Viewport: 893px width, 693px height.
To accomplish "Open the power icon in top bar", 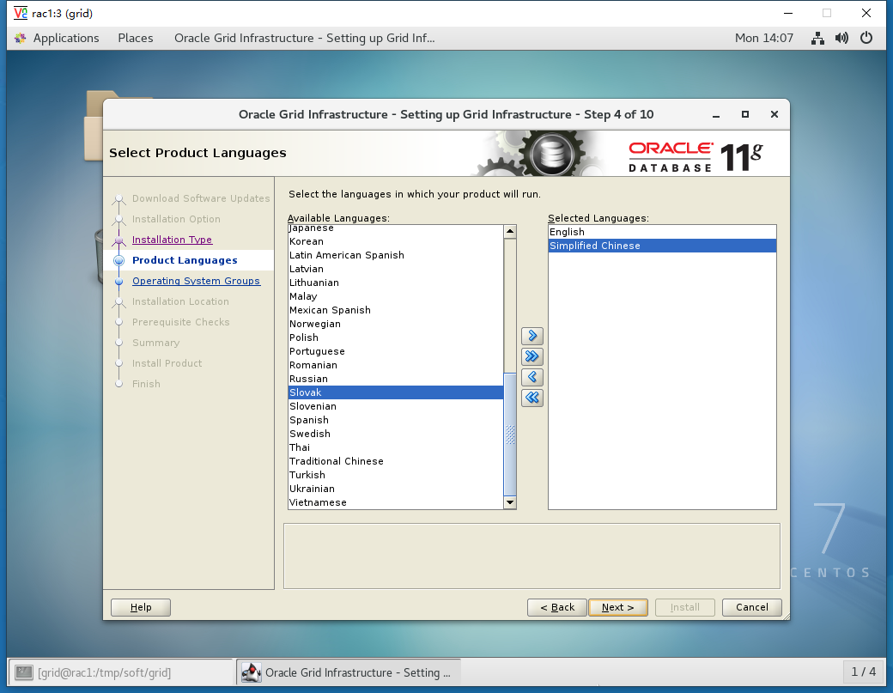I will click(x=866, y=38).
